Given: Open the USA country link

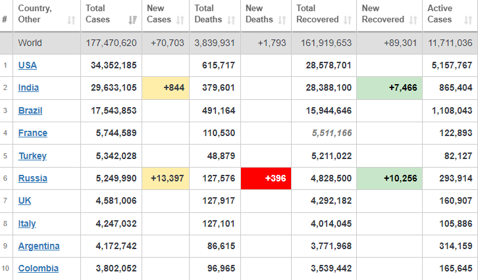Looking at the screenshot, I should pyautogui.click(x=28, y=65).
